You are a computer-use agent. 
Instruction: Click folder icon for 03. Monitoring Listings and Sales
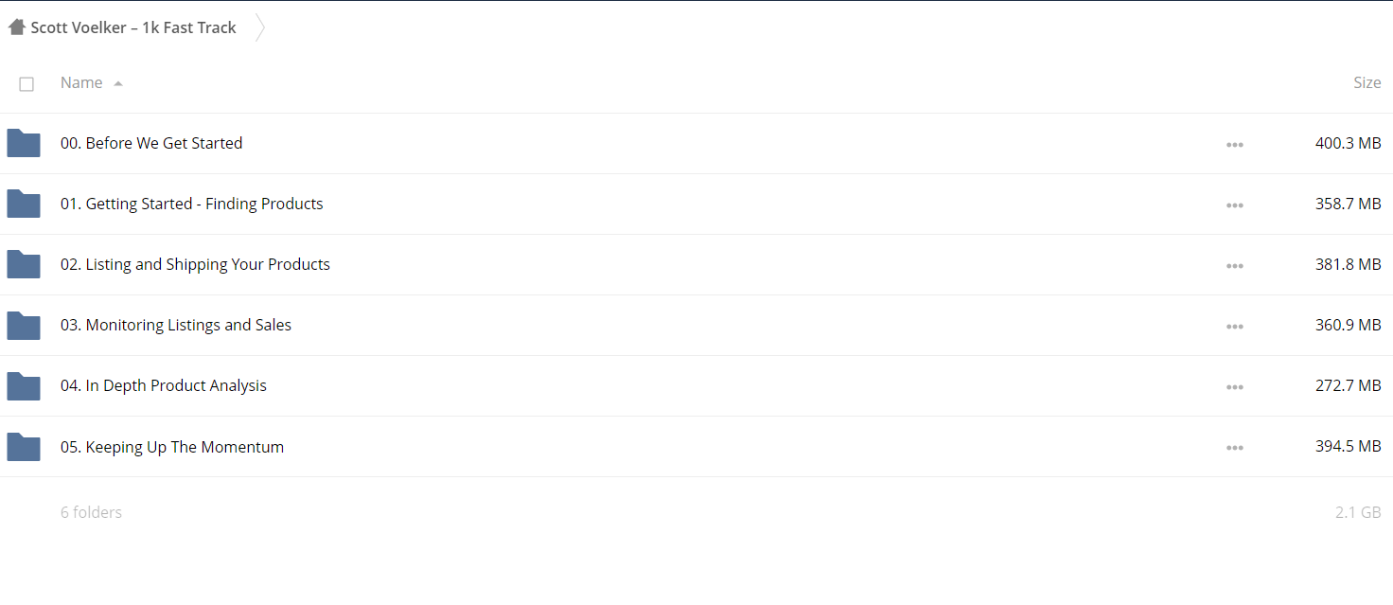[x=24, y=325]
